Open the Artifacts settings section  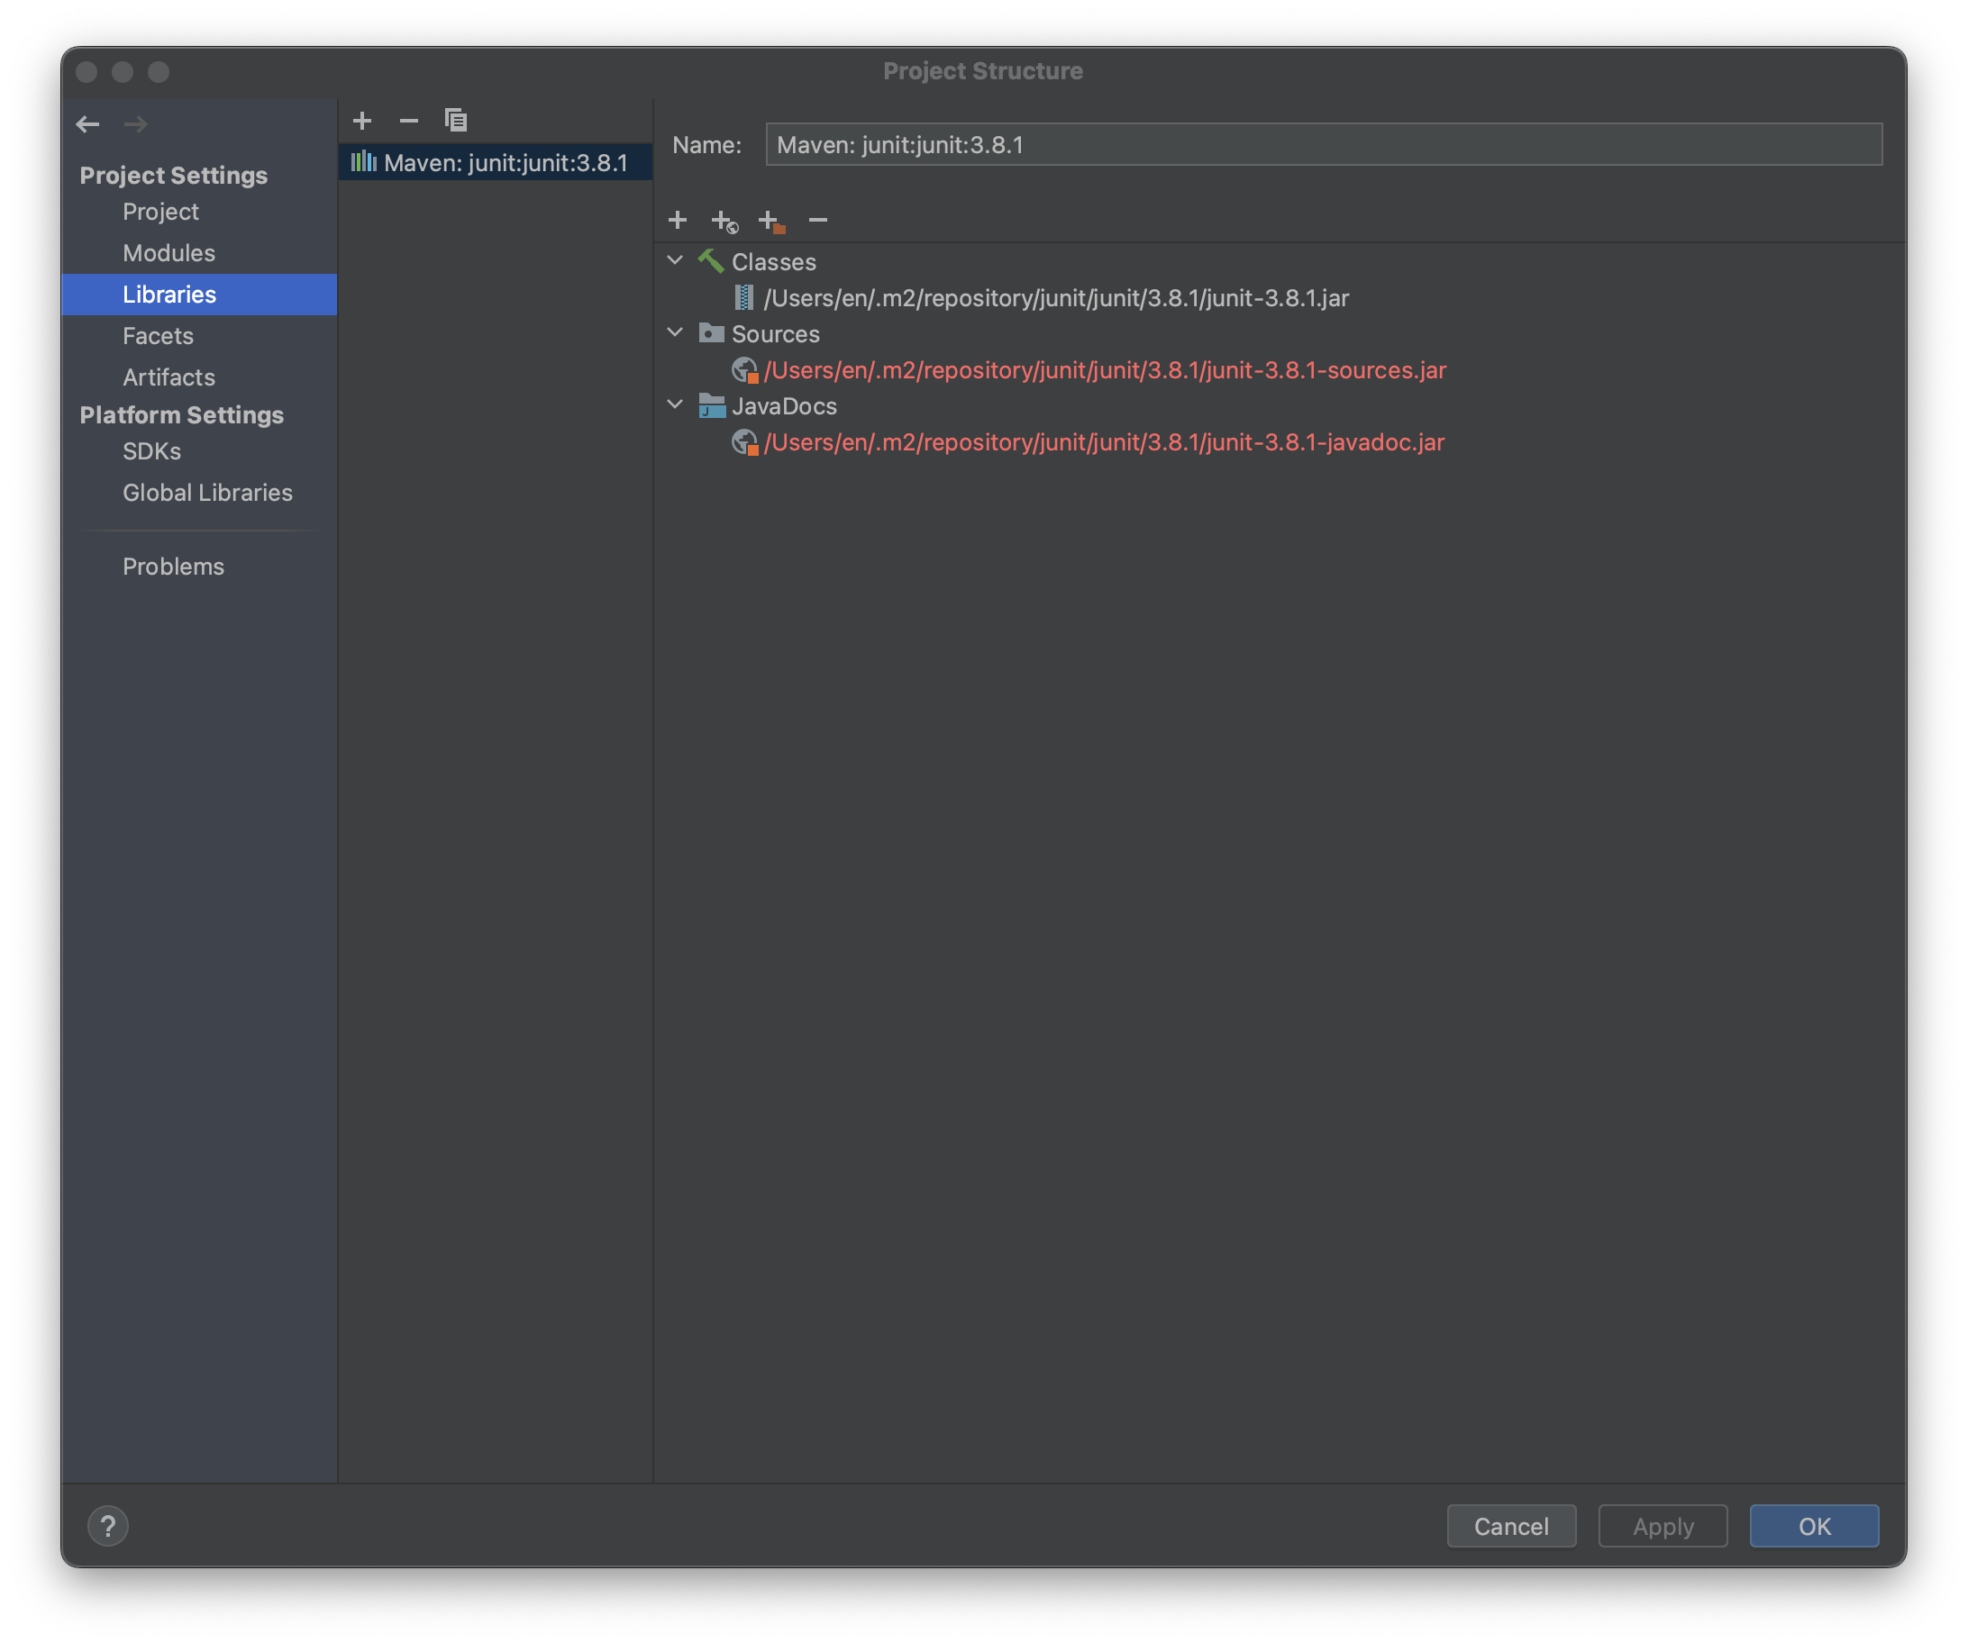pos(169,377)
